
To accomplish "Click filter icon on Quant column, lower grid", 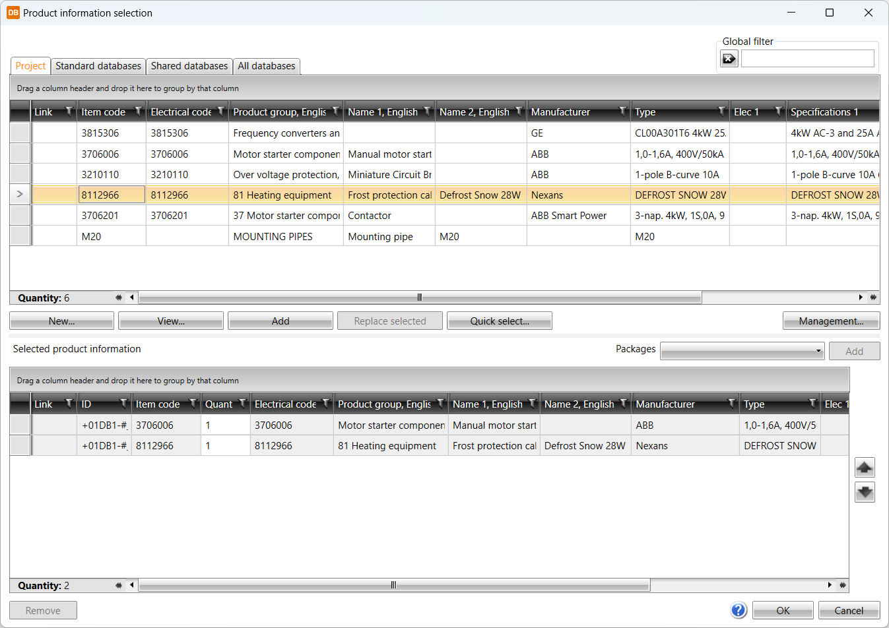I will (242, 404).
